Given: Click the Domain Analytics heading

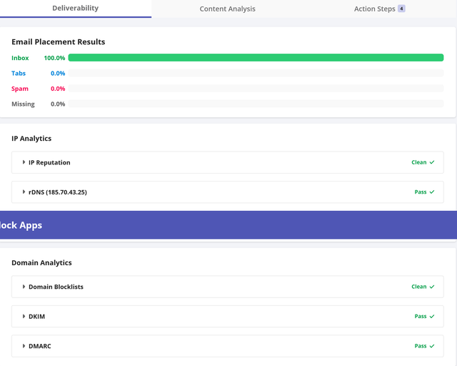Looking at the screenshot, I should (41, 263).
